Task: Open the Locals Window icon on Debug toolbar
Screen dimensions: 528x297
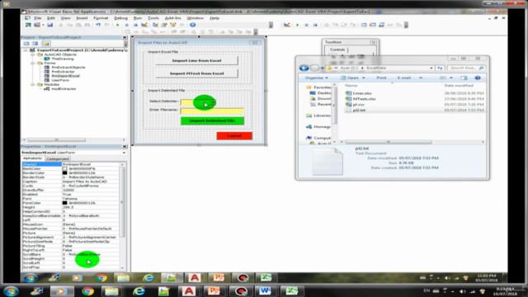Action: click(x=364, y=25)
